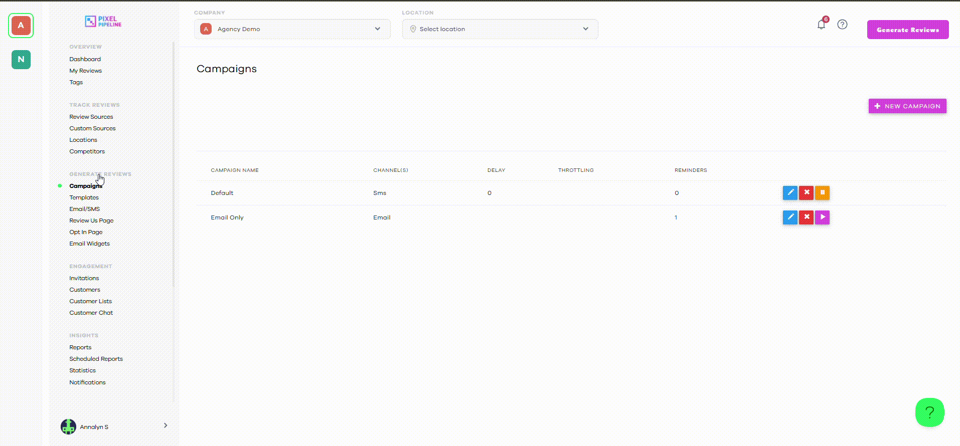Screen dimensions: 960x446
Task: Open Customer Chat
Action: pyautogui.click(x=91, y=313)
